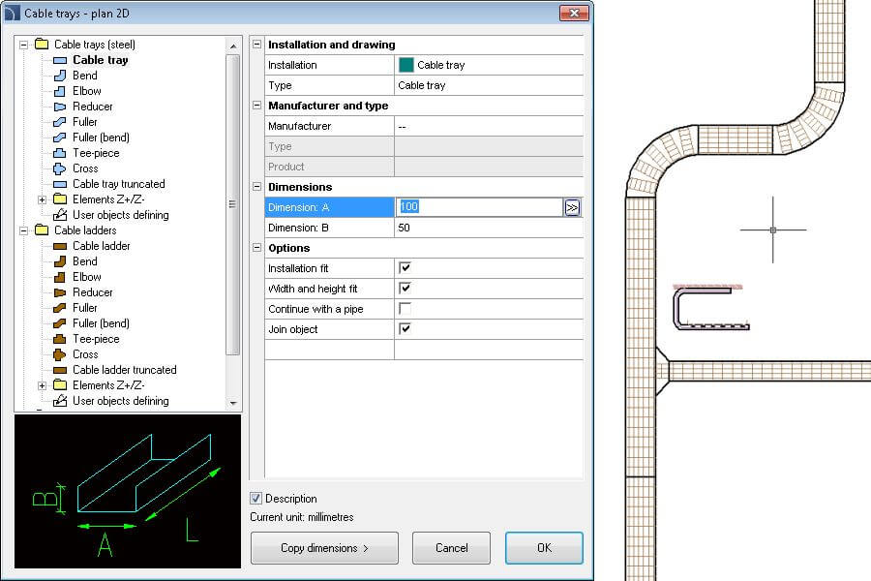The height and width of the screenshot is (581, 871).
Task: Select the steel Bend tray icon
Action: click(x=60, y=76)
